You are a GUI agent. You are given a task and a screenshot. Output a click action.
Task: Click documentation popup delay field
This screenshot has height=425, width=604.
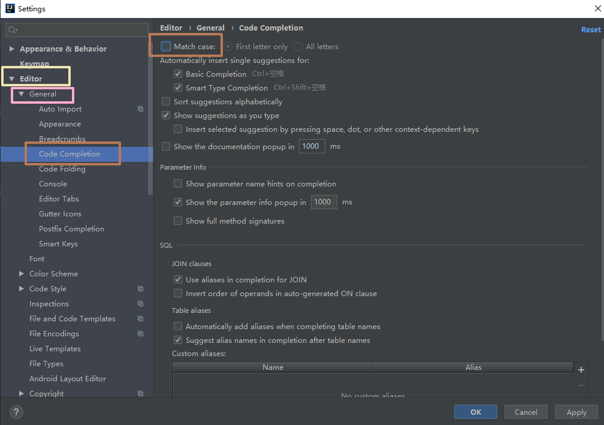pyautogui.click(x=312, y=146)
